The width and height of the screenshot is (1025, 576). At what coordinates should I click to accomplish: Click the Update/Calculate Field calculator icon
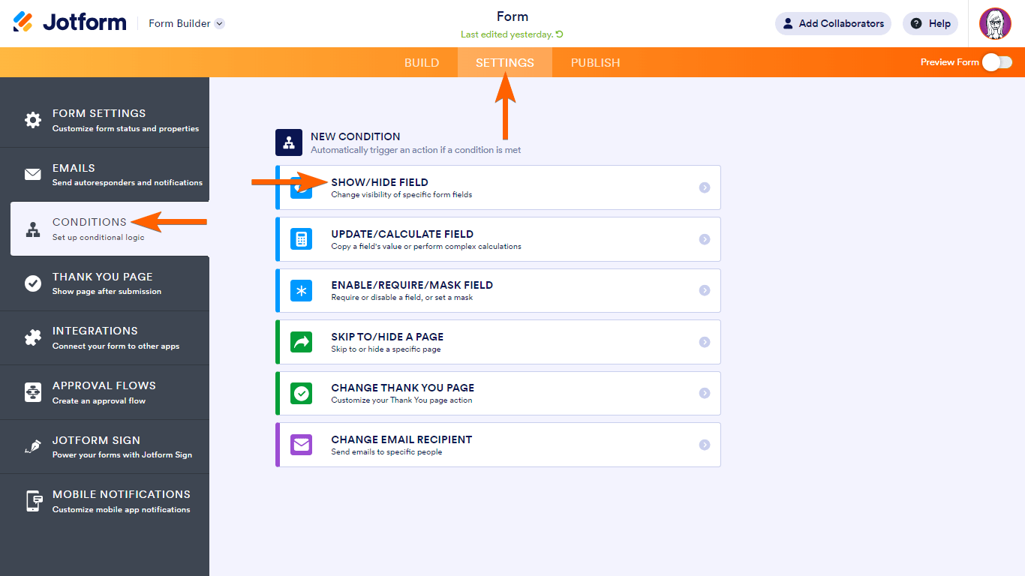click(x=301, y=239)
